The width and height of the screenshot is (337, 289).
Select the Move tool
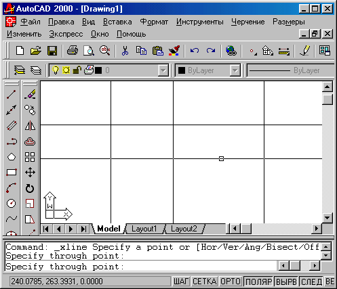[x=30, y=173]
